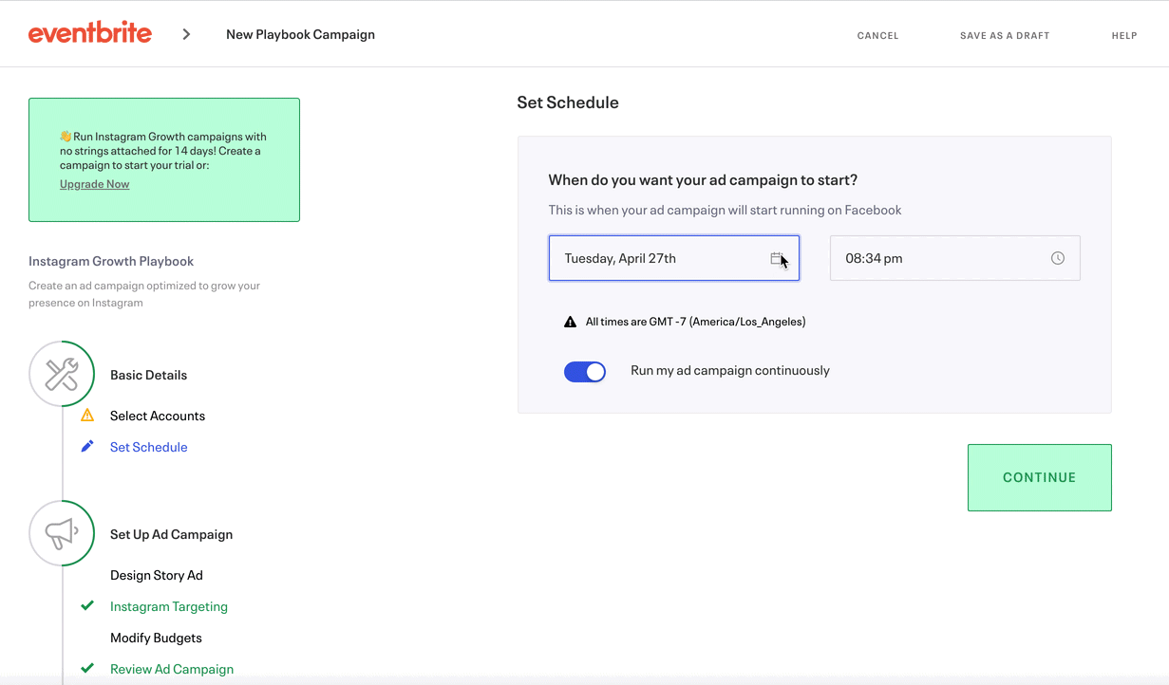Click the CONTINUE button
The image size is (1169, 685).
[1040, 477]
